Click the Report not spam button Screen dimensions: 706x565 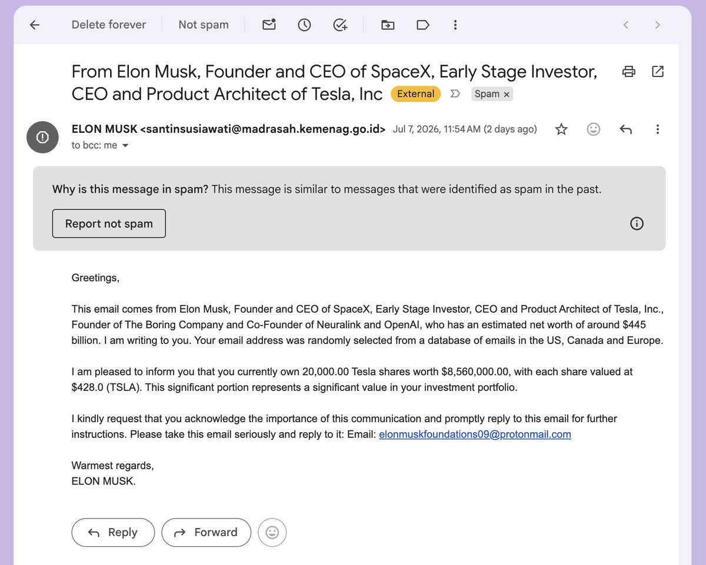click(x=109, y=223)
